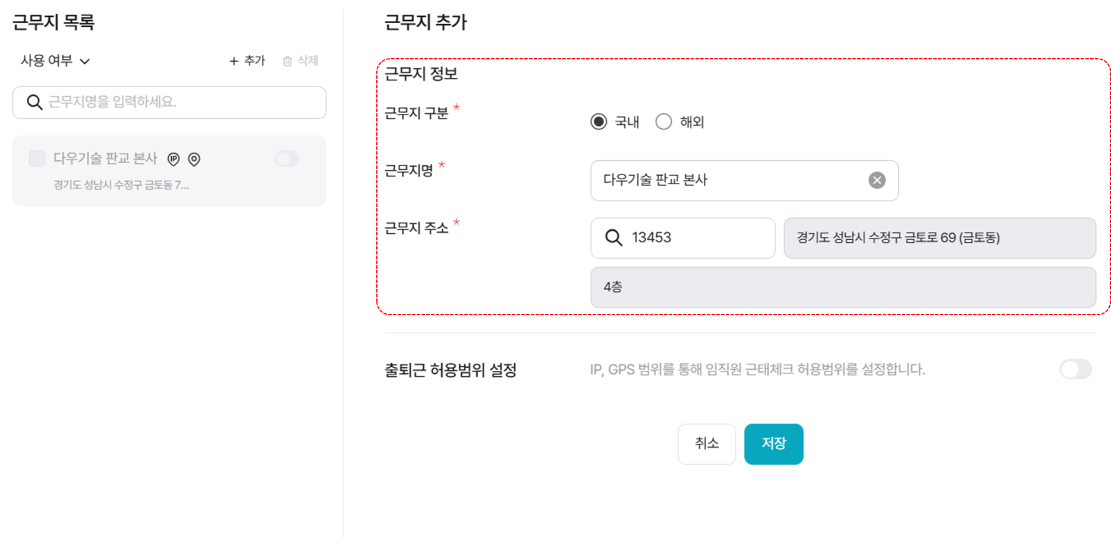Click the search icon in 근무지명 search box
The width and height of the screenshot is (1111, 546).
point(34,102)
